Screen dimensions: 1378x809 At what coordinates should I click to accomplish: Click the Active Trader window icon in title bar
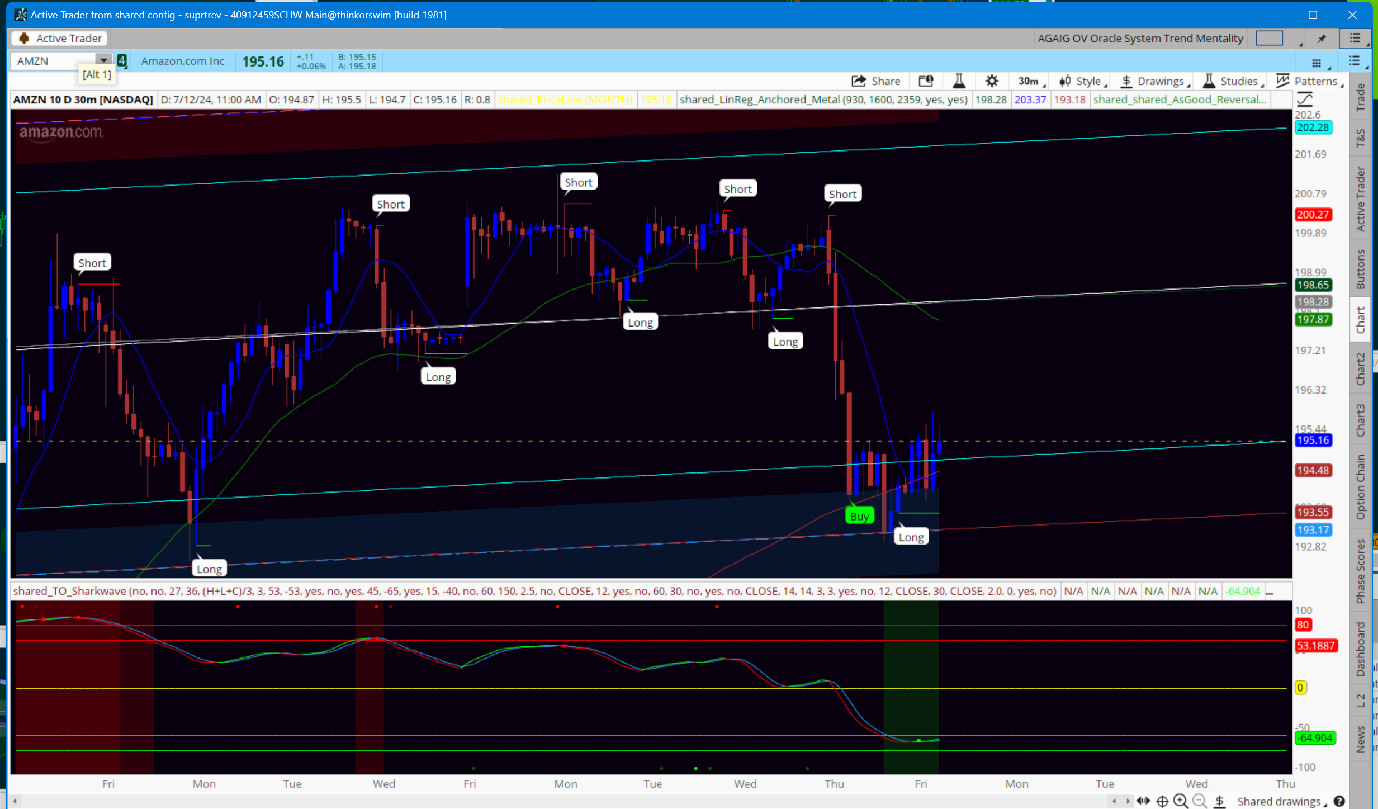(21, 15)
